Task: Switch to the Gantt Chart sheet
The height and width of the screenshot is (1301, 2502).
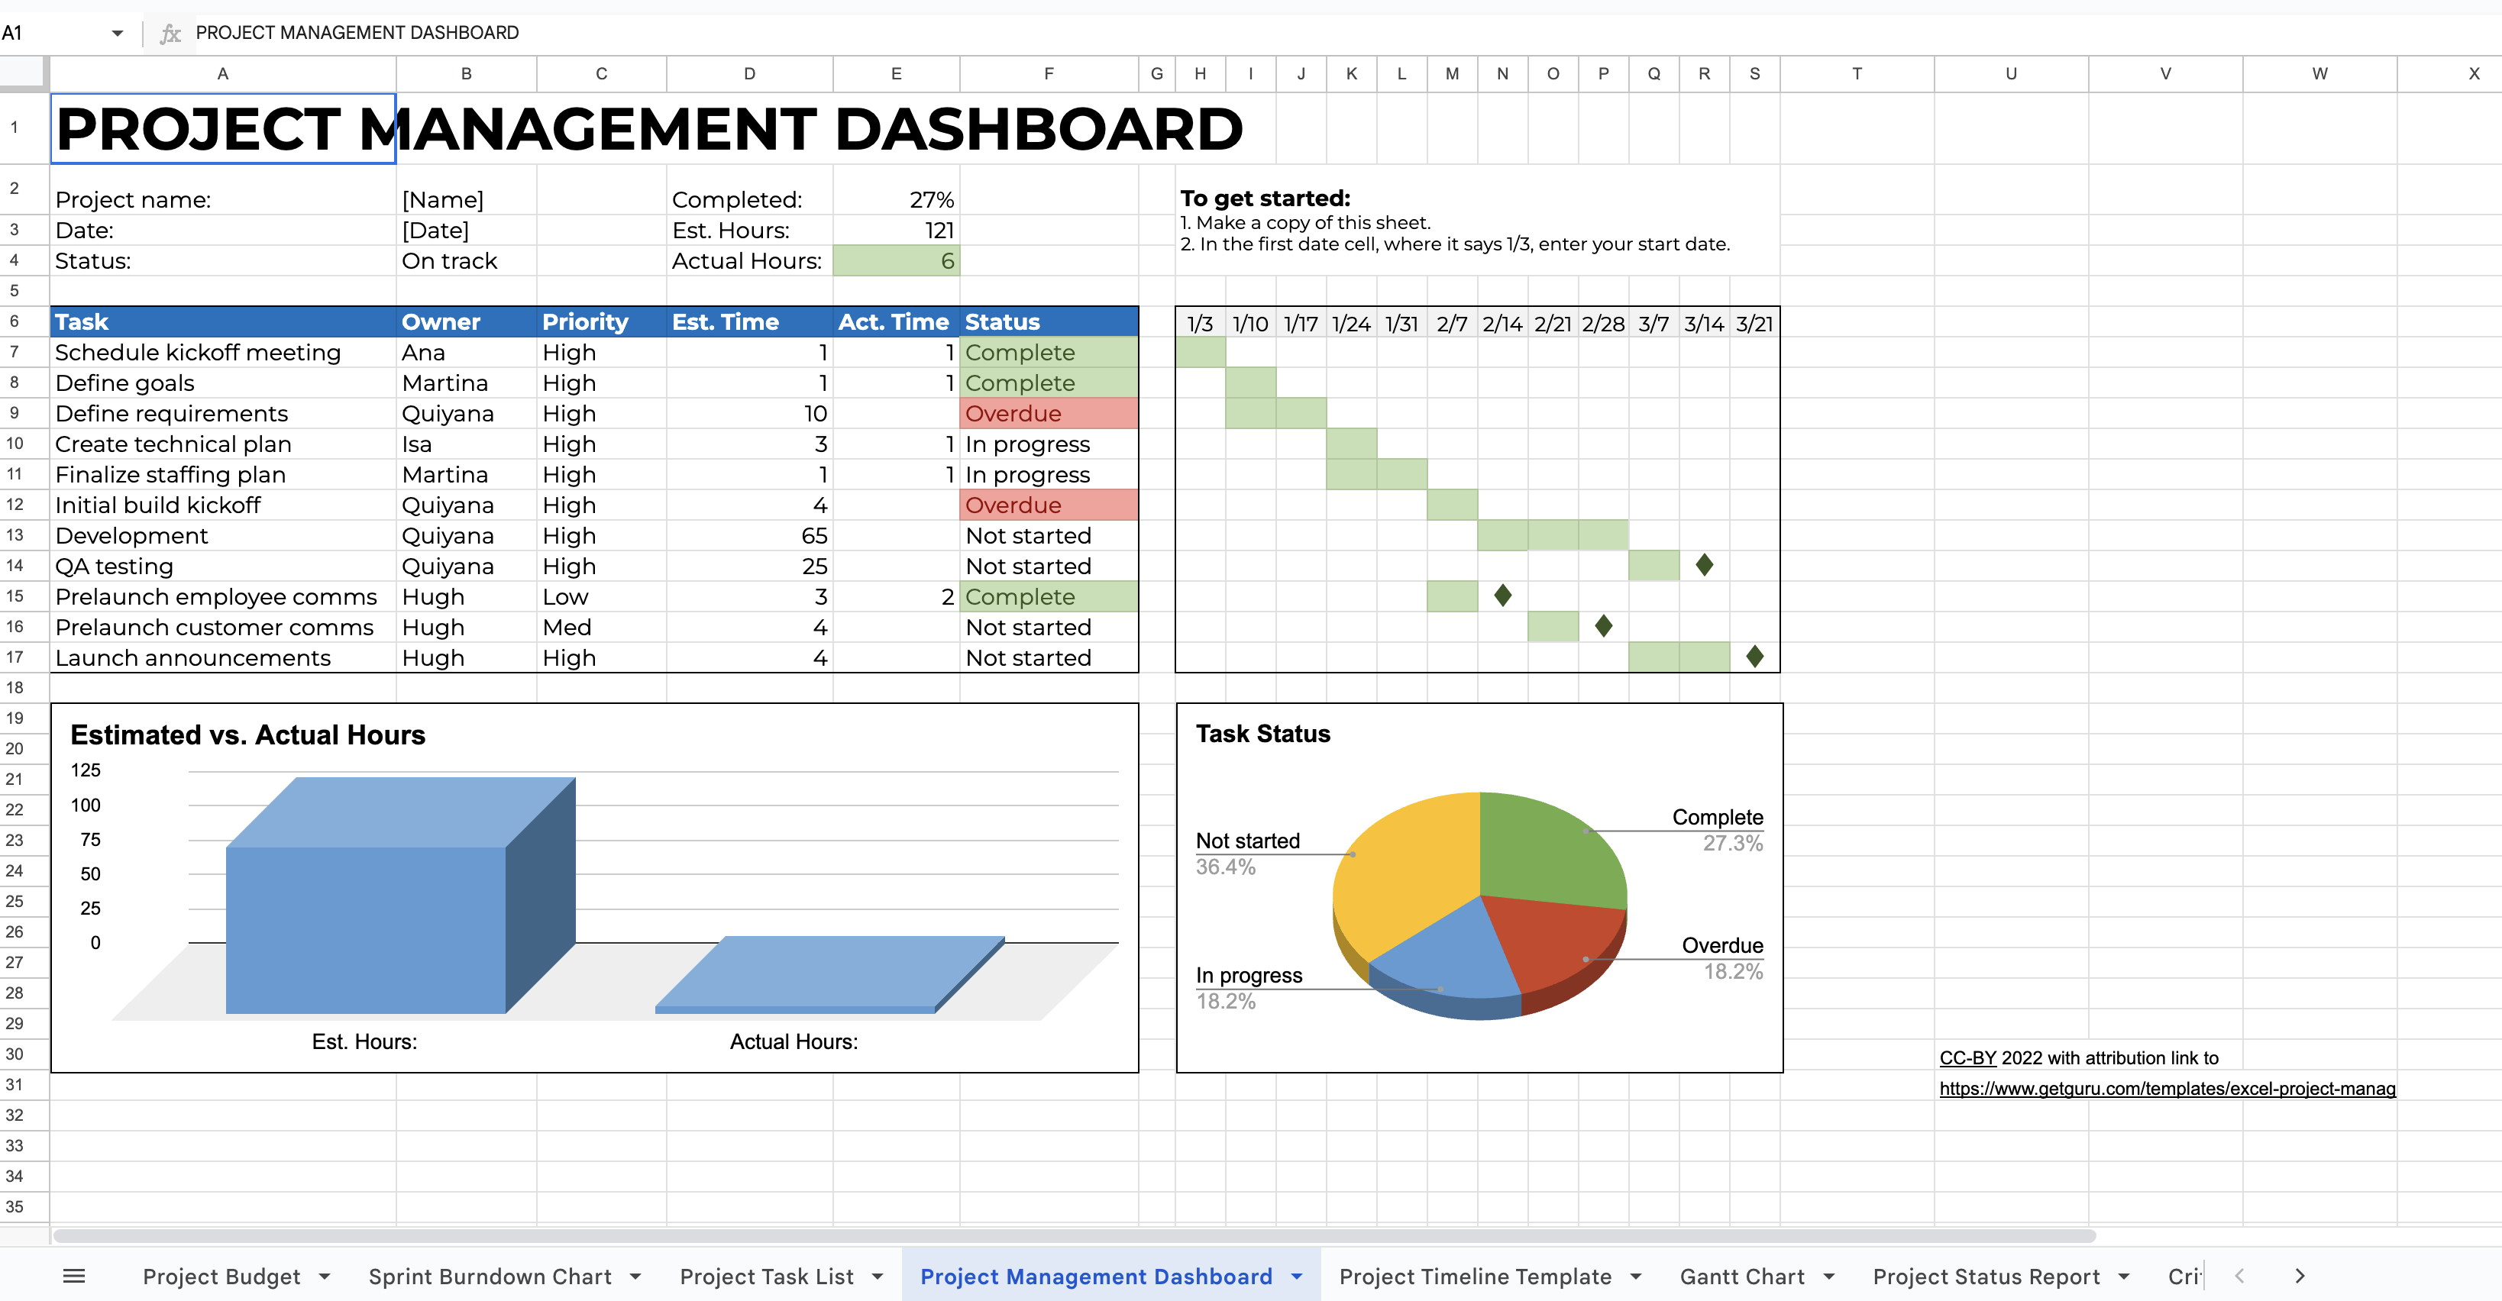Action: click(x=1743, y=1277)
